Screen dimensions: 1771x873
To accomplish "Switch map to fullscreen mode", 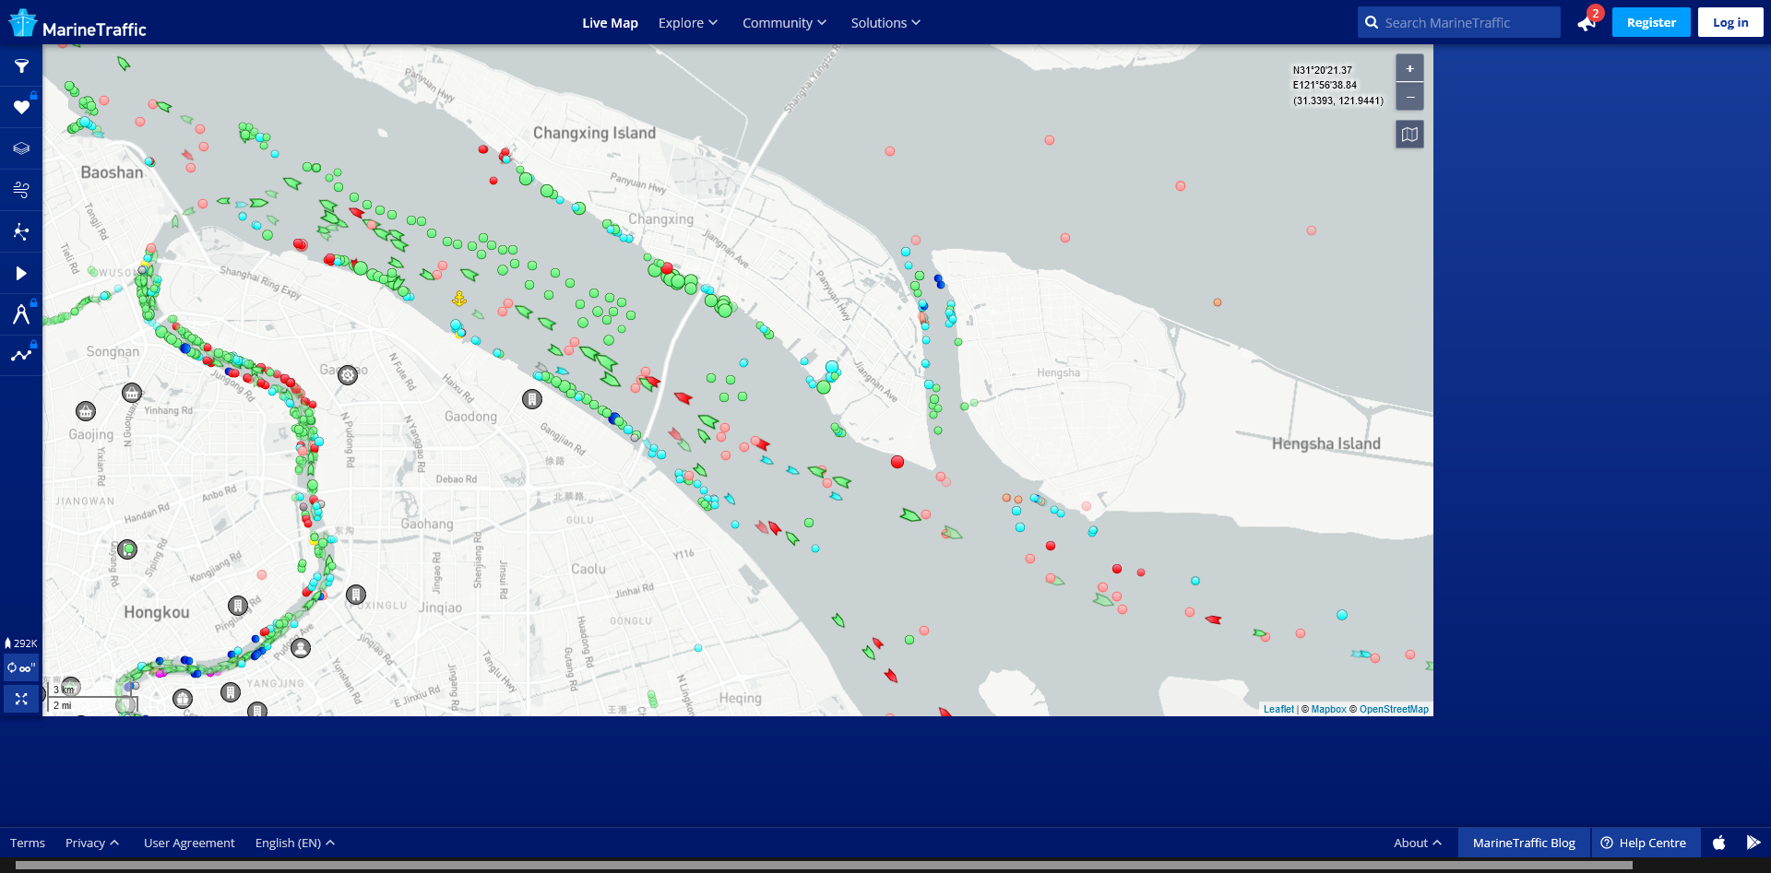I will coord(21,699).
